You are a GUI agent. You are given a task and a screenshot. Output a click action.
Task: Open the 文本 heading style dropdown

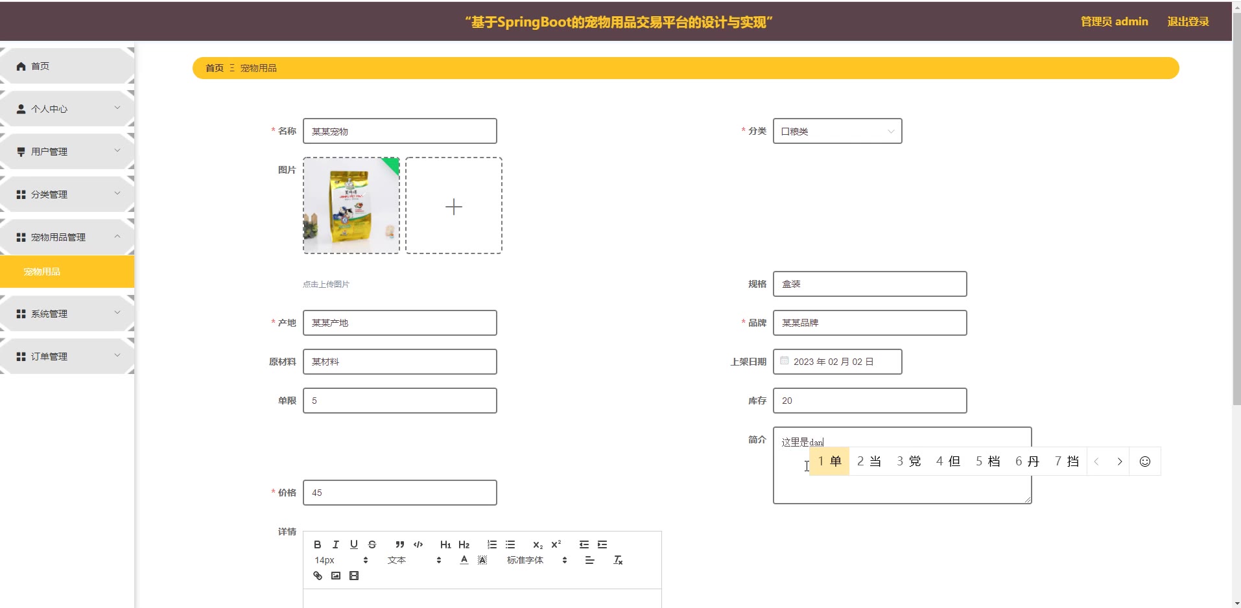[414, 560]
